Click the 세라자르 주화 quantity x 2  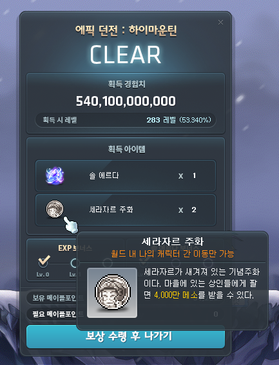click(188, 210)
